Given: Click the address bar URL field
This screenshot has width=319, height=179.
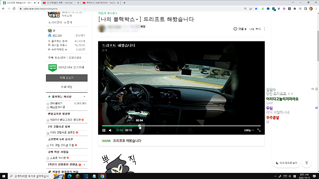Looking at the screenshot, I should coord(130,9).
